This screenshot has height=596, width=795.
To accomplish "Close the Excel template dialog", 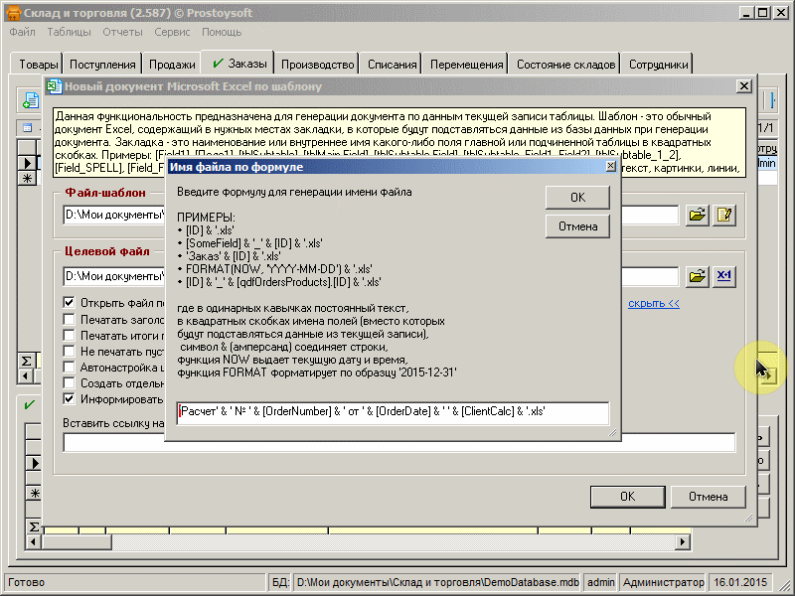I will [x=742, y=86].
